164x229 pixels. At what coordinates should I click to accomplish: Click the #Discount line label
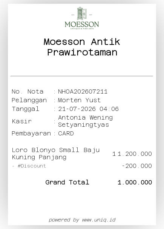click(32, 166)
